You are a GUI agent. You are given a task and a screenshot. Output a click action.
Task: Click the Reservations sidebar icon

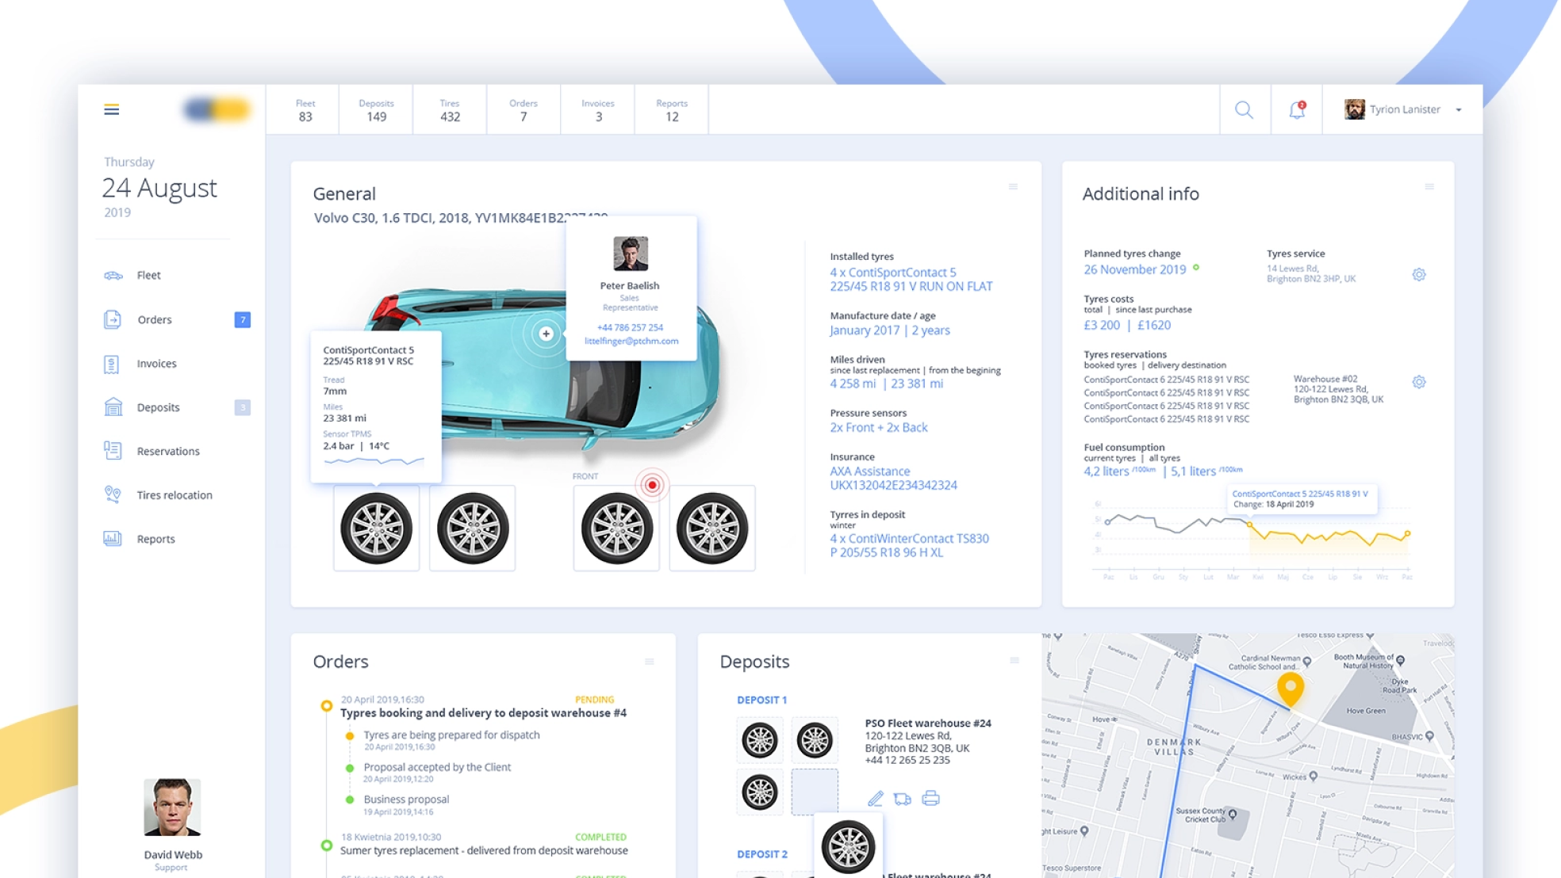coord(113,449)
